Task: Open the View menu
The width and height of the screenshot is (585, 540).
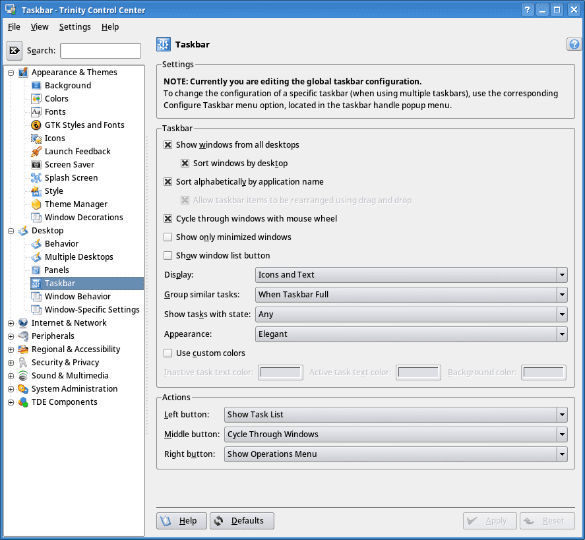Action: pos(40,27)
